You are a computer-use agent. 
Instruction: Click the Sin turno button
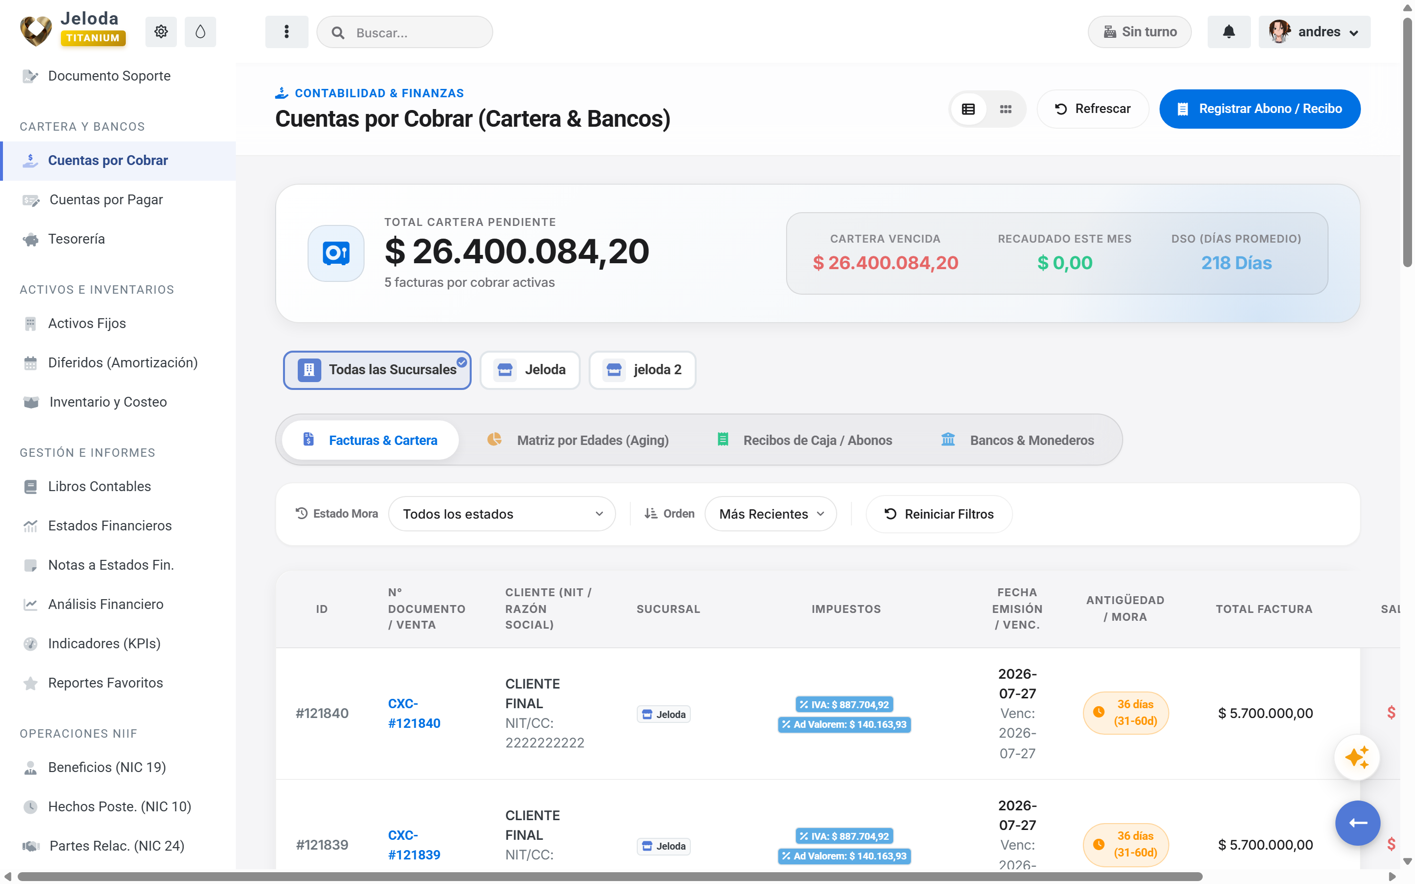(x=1139, y=31)
